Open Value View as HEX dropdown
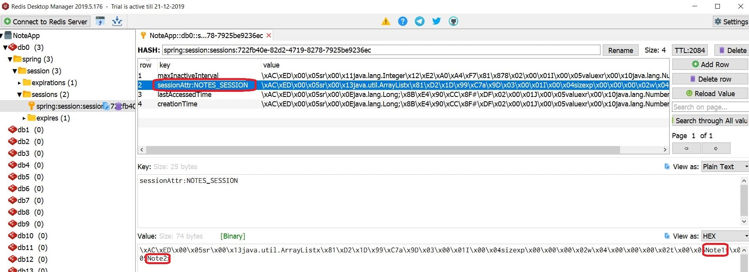 tap(725, 236)
